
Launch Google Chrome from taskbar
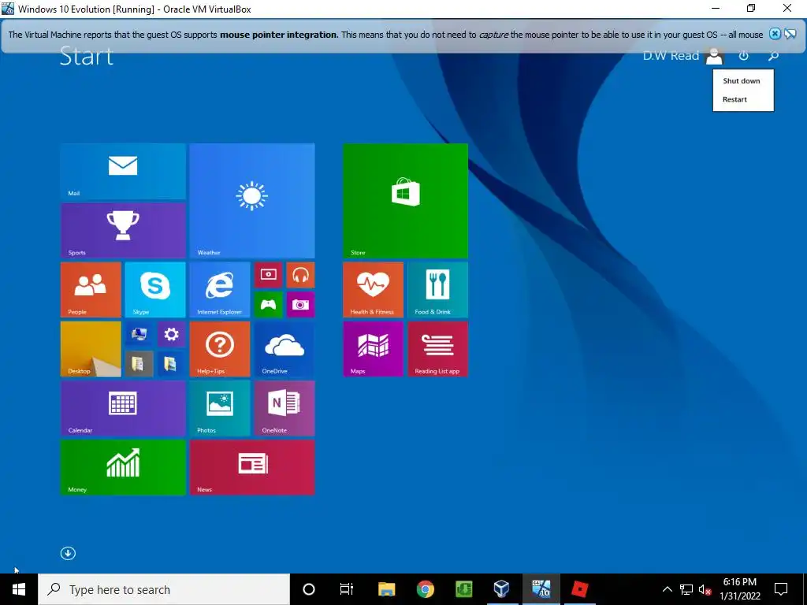[425, 589]
